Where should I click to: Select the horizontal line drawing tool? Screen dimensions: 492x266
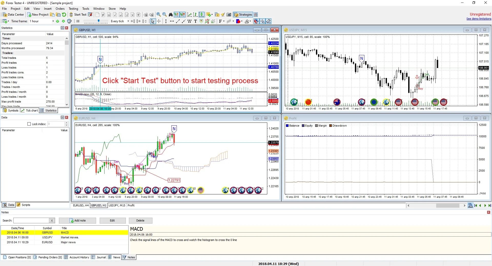[x=172, y=21]
